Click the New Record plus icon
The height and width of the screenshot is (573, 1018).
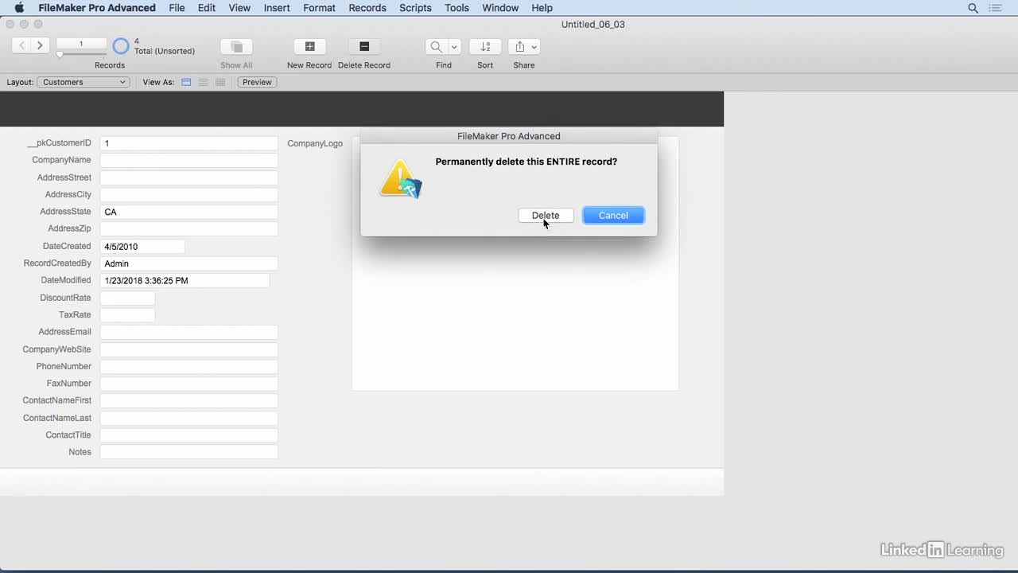click(x=310, y=47)
